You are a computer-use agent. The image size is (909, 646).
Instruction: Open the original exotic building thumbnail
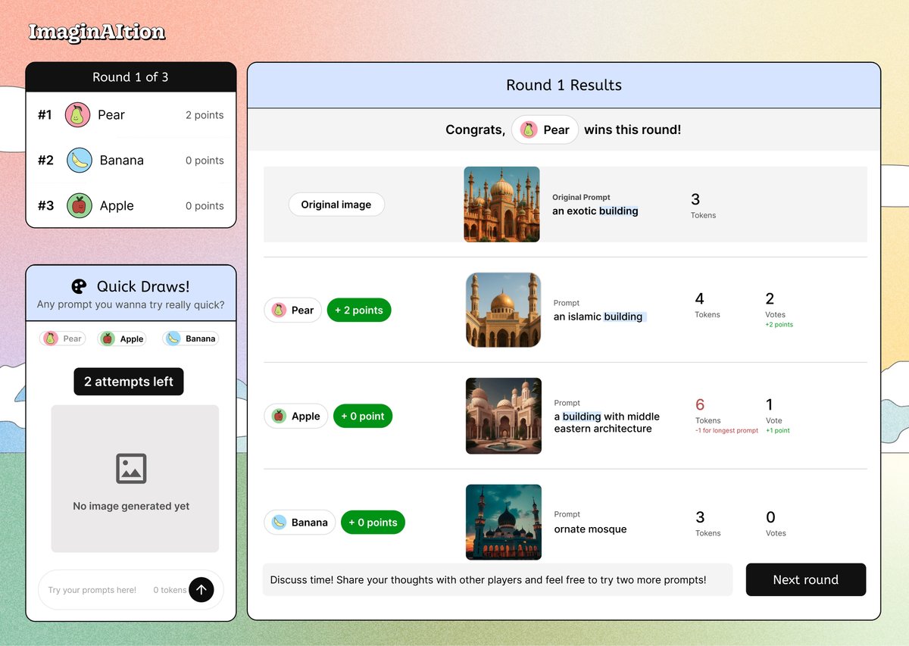tap(501, 204)
